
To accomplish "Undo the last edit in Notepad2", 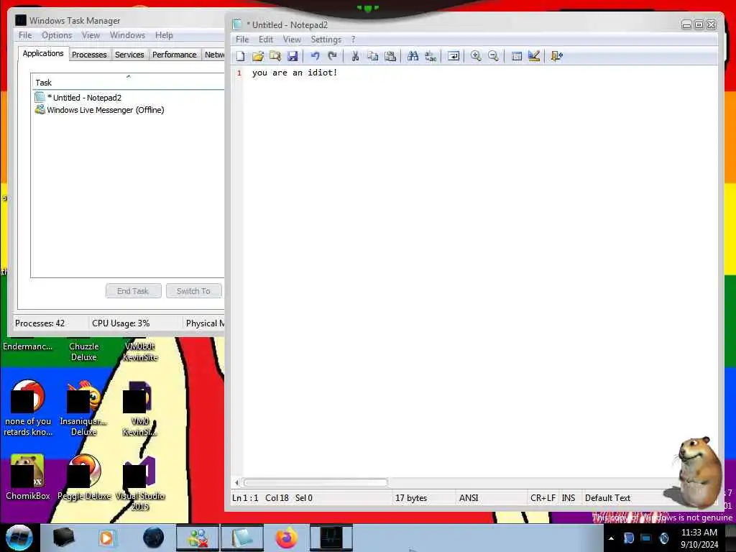I will pos(315,56).
